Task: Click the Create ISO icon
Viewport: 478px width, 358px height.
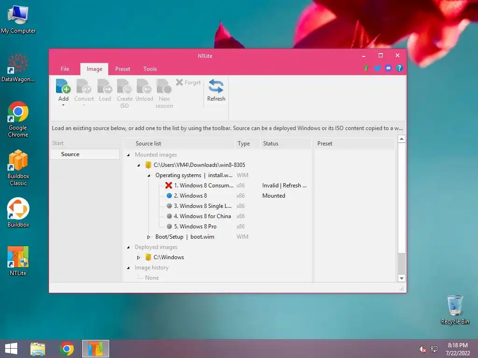Action: point(124,86)
